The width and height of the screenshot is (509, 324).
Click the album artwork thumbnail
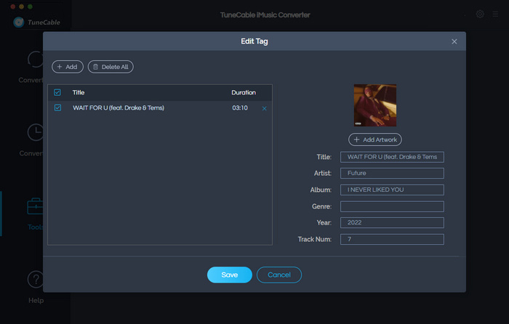(x=375, y=105)
